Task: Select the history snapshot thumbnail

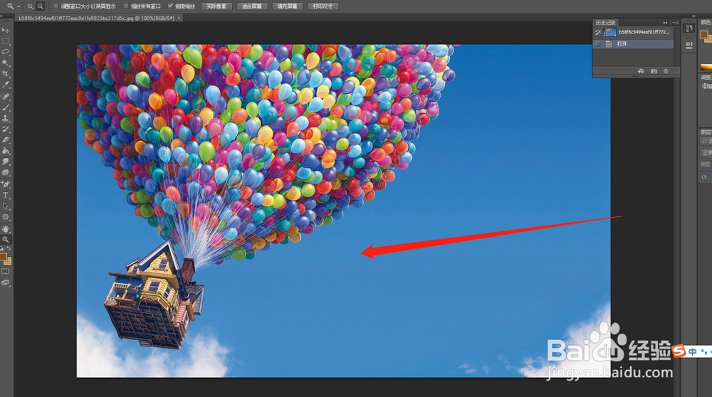Action: [x=609, y=32]
